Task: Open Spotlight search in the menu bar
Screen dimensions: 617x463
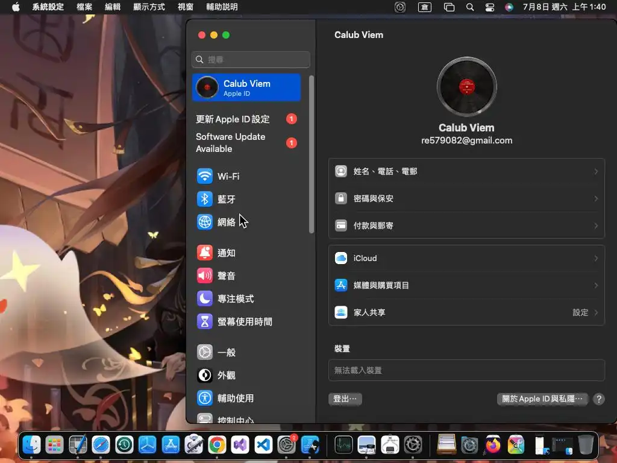Action: pyautogui.click(x=470, y=7)
